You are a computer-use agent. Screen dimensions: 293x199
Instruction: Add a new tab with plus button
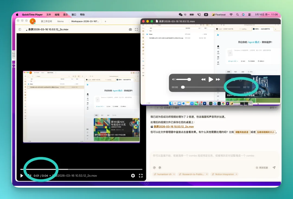click(x=106, y=21)
